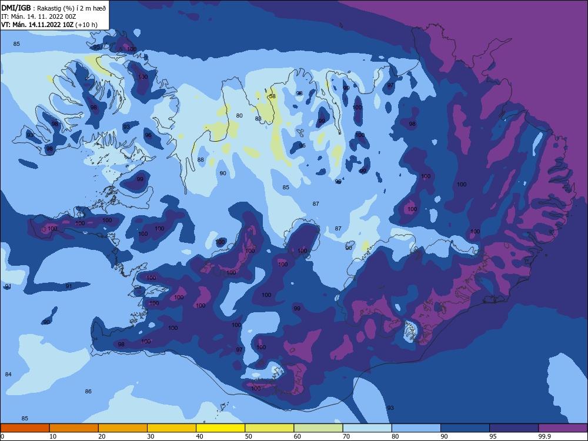
Task: Select the initial time line 'IT: Mán. 14. 11. 2022 00Z'
Action: click(39, 16)
